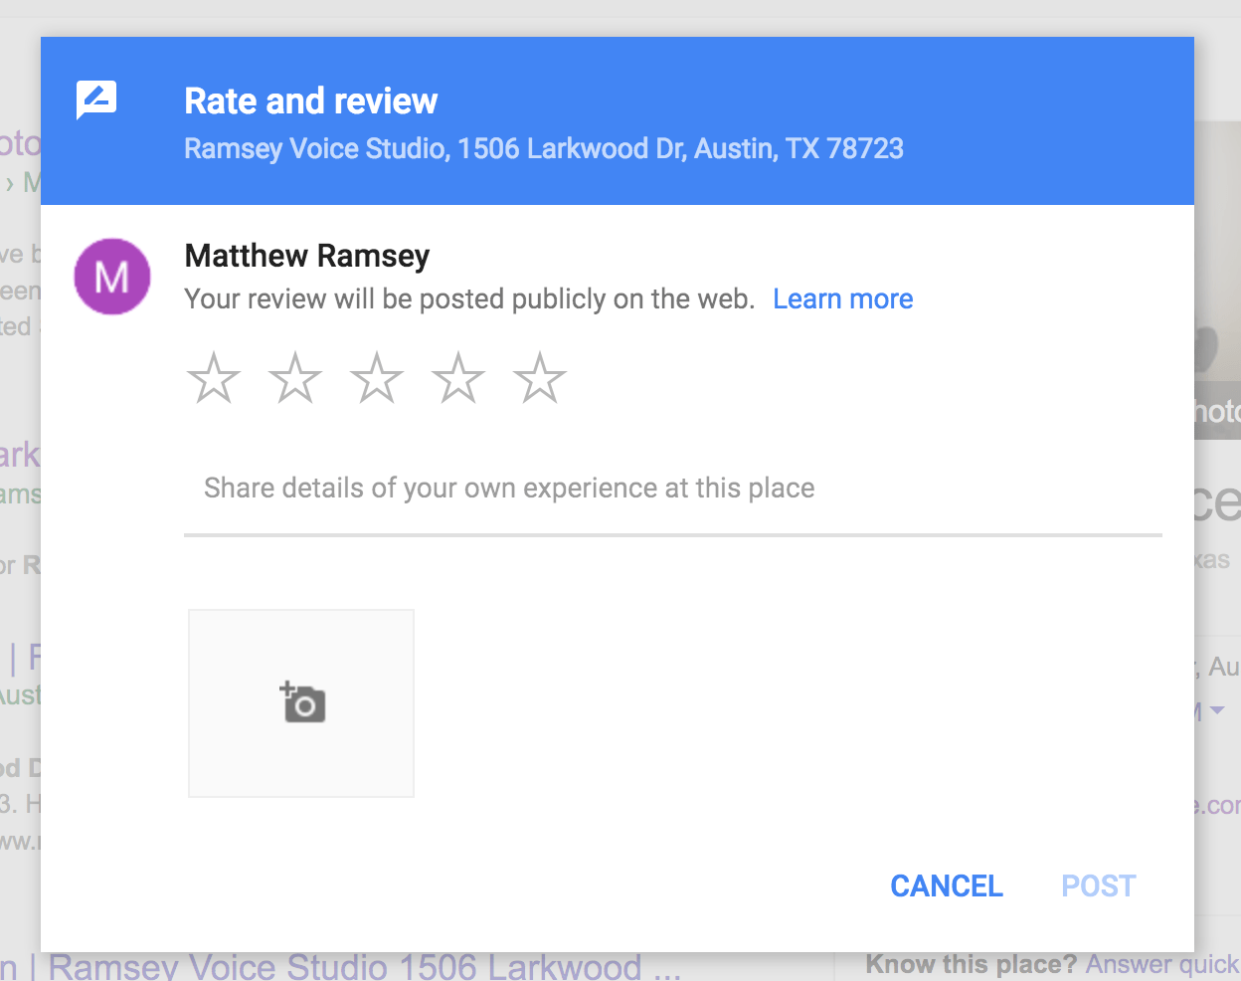This screenshot has width=1241, height=981.
Task: Click Matthew Ramsey's purple avatar icon
Action: (x=111, y=276)
